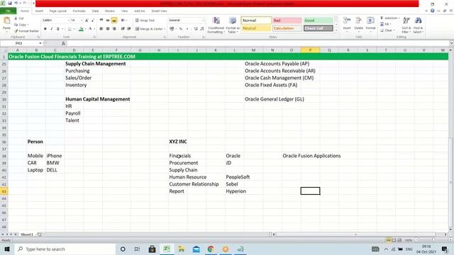Align text to top of cell
The image size is (454, 255).
coord(101,21)
